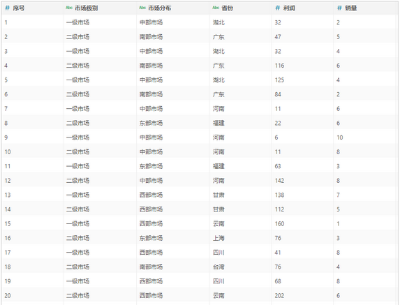Click profit value 22 in row 8

click(278, 123)
